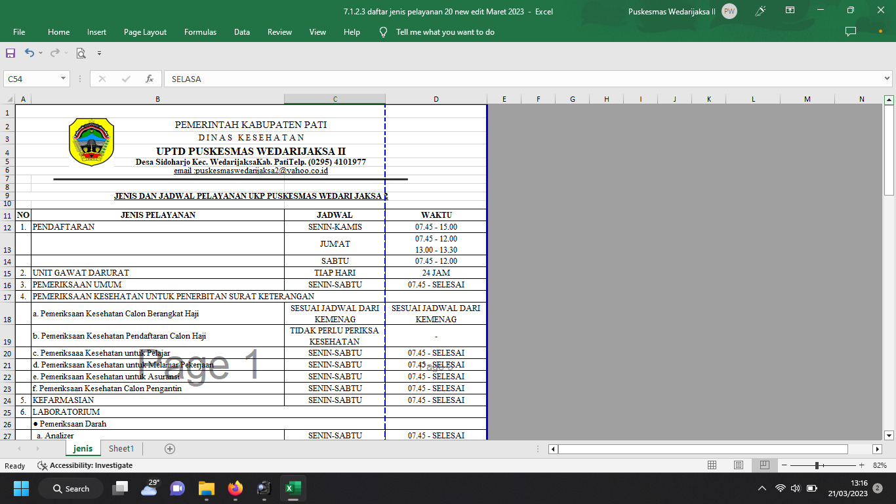Click the zoom out minus button
The height and width of the screenshot is (504, 896).
pyautogui.click(x=783, y=465)
